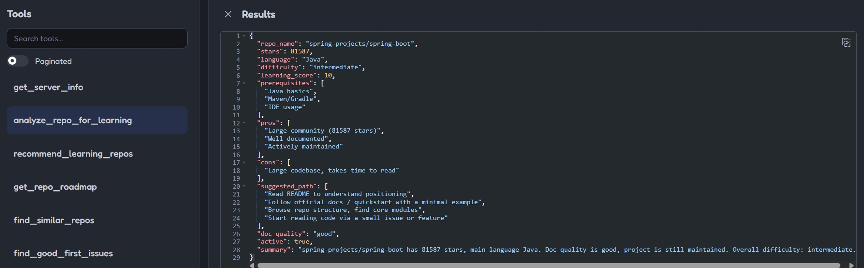This screenshot has height=268, width=864.
Task: Toggle the Paginated switch
Action: (x=18, y=61)
